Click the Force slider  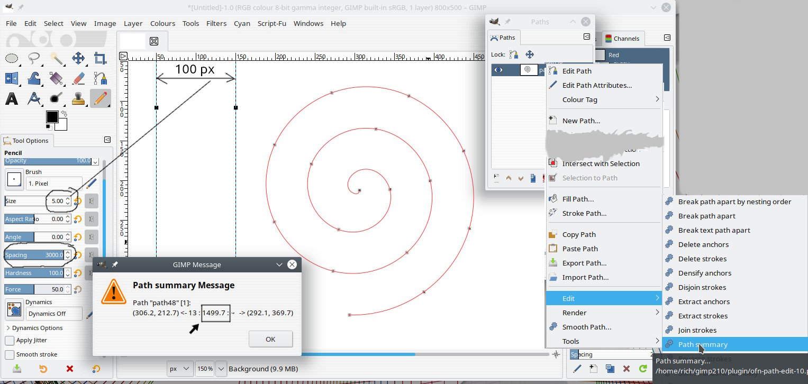coord(37,289)
